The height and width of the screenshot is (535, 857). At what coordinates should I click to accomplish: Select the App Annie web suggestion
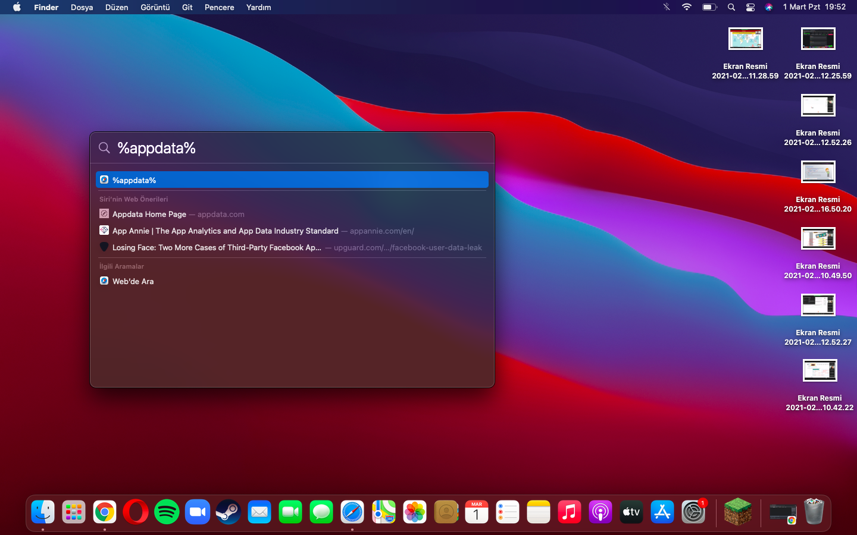click(225, 231)
